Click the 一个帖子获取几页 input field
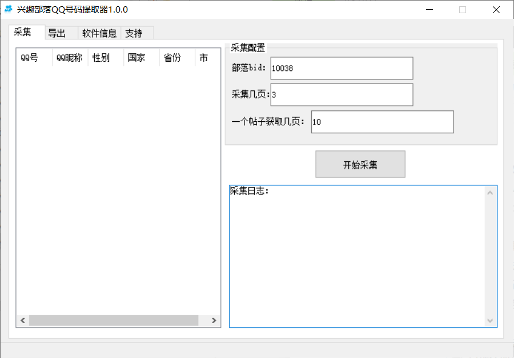Image resolution: width=514 pixels, height=358 pixels. 382,122
